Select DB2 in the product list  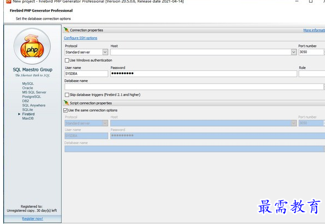click(x=26, y=101)
